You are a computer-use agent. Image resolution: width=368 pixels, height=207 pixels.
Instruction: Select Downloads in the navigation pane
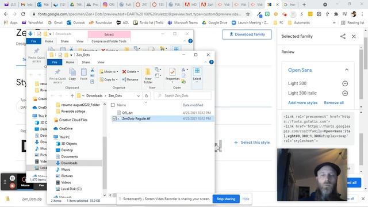(69, 163)
